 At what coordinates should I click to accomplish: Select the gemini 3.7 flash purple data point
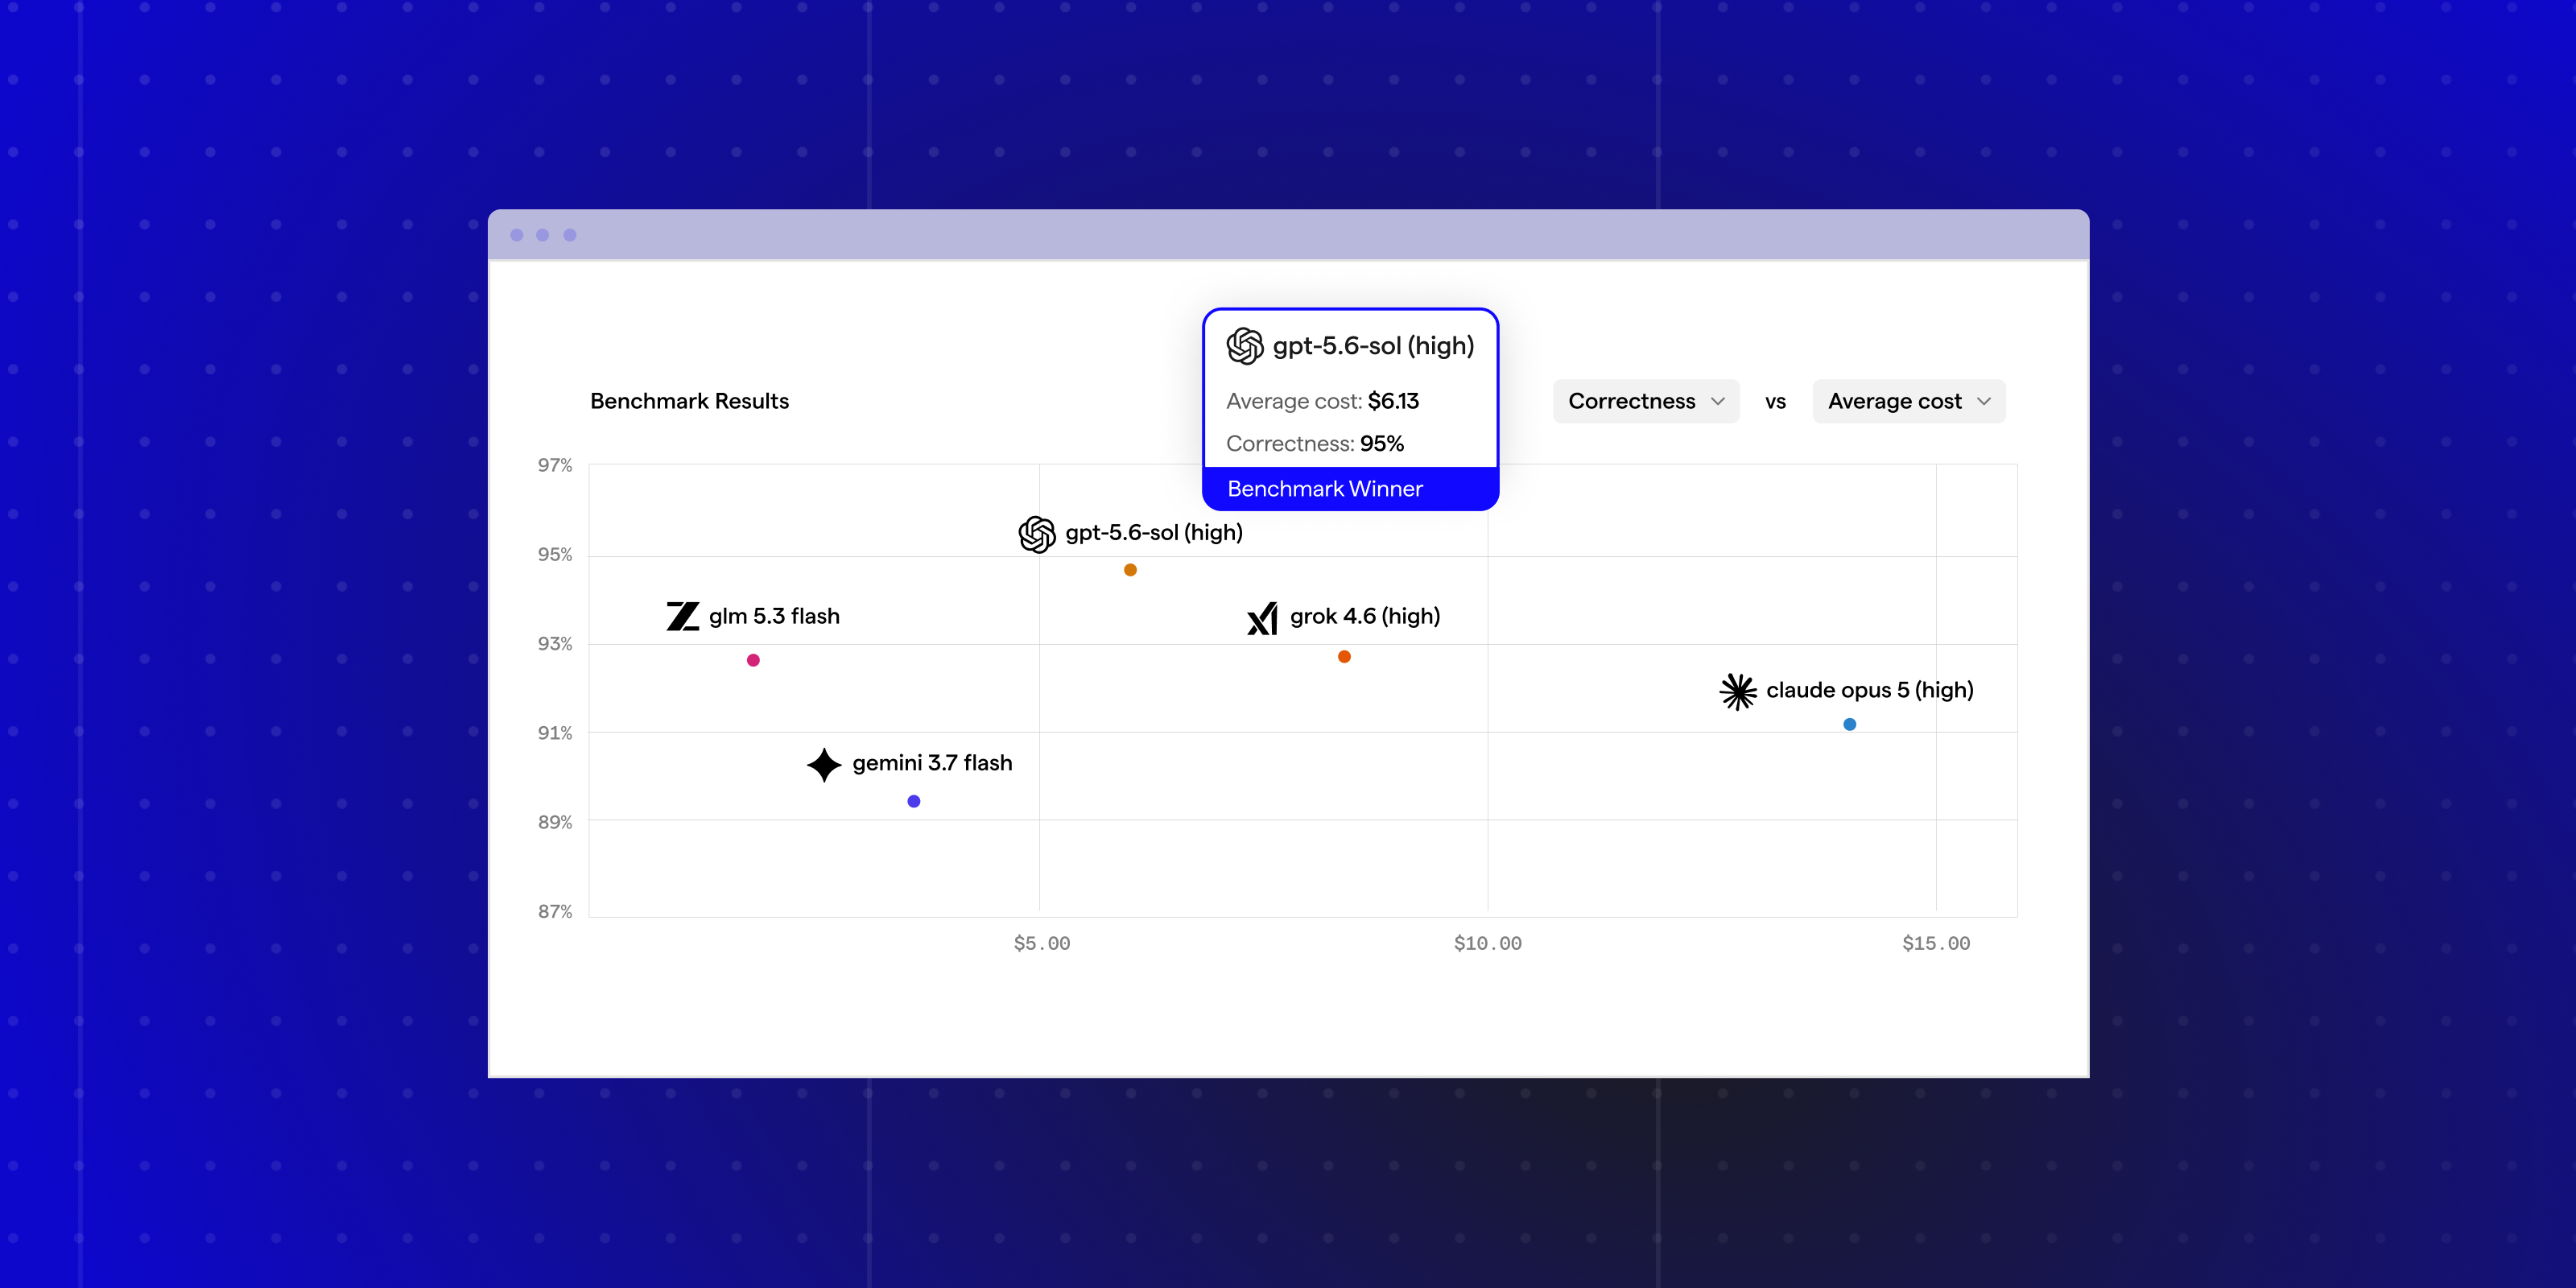pyautogui.click(x=914, y=801)
